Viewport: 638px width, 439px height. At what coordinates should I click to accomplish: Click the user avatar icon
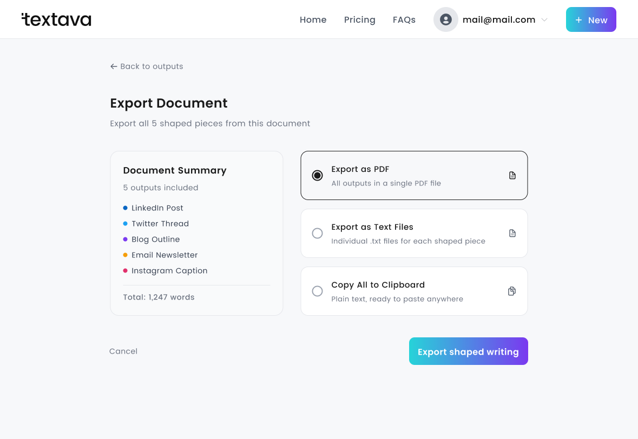445,19
